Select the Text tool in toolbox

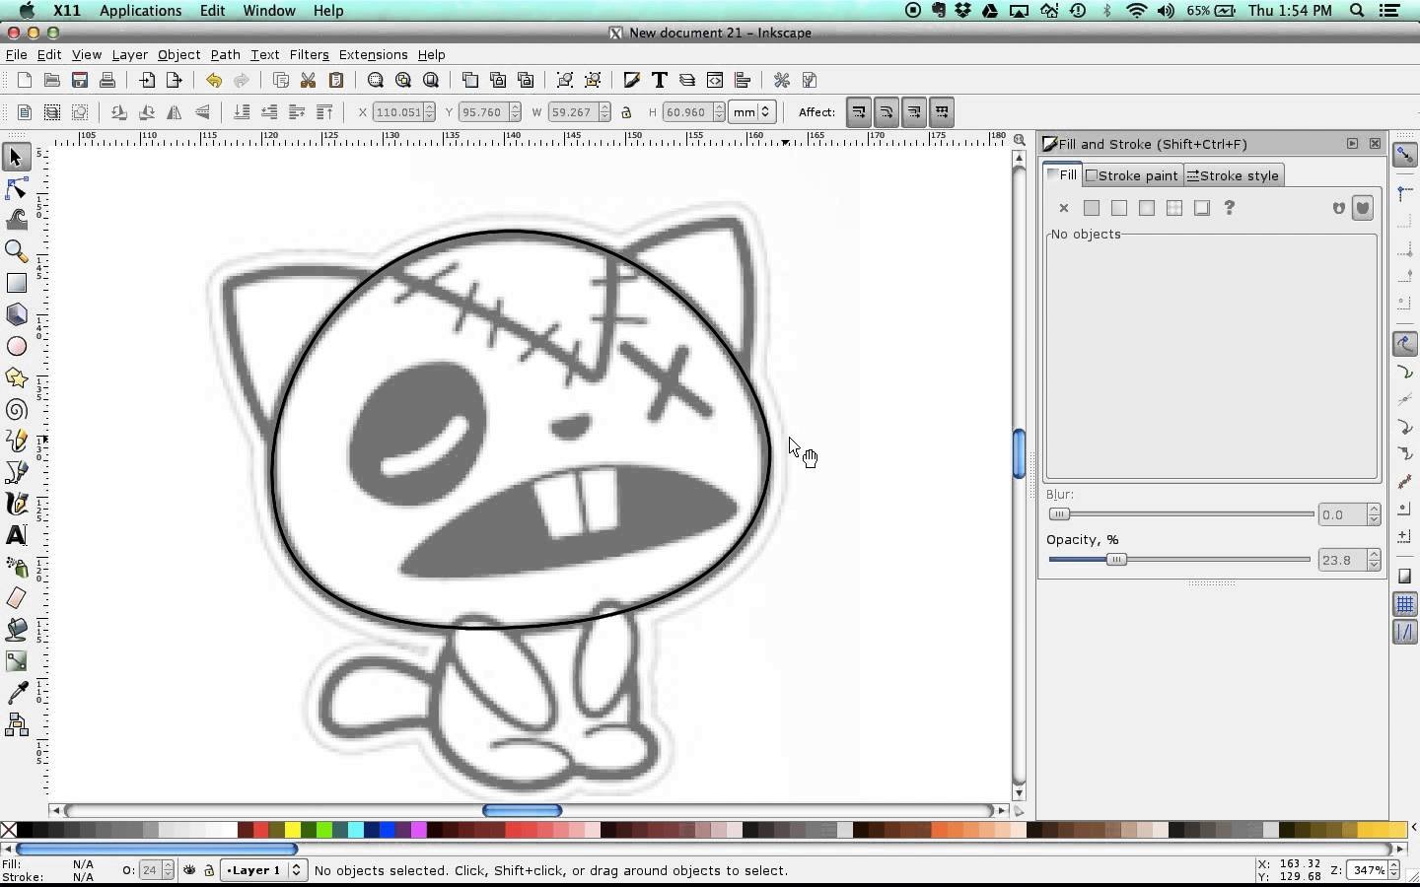(x=17, y=535)
